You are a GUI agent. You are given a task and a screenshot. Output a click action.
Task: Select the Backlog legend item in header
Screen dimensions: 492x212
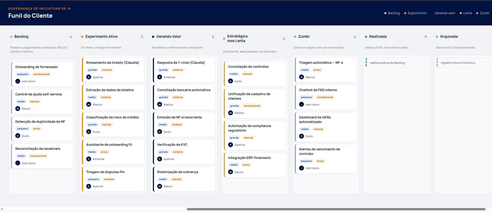click(x=392, y=13)
